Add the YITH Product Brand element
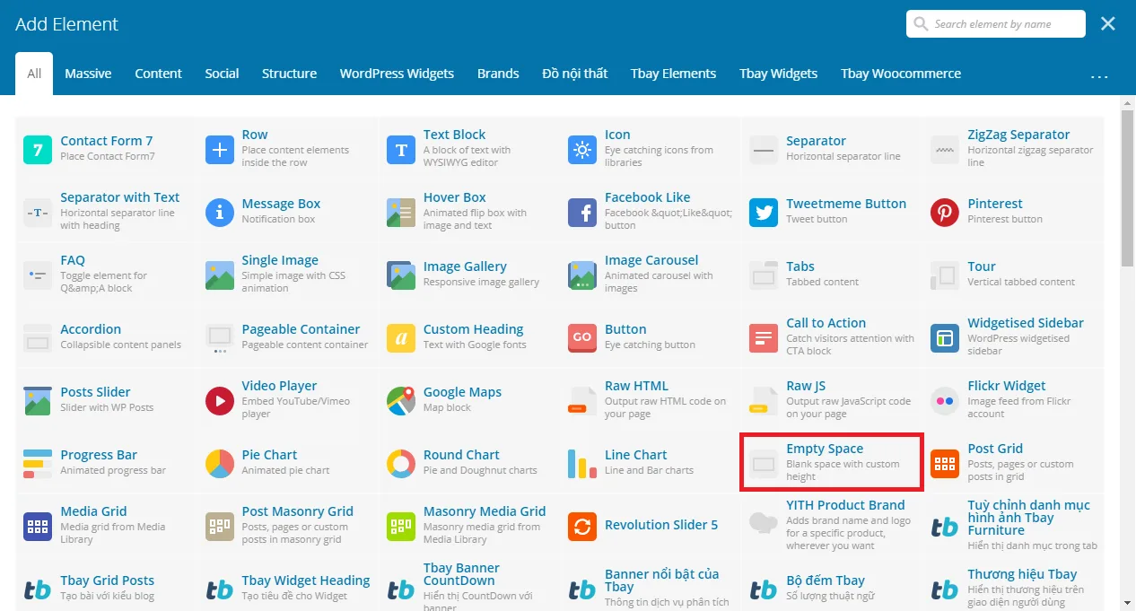 coord(832,526)
